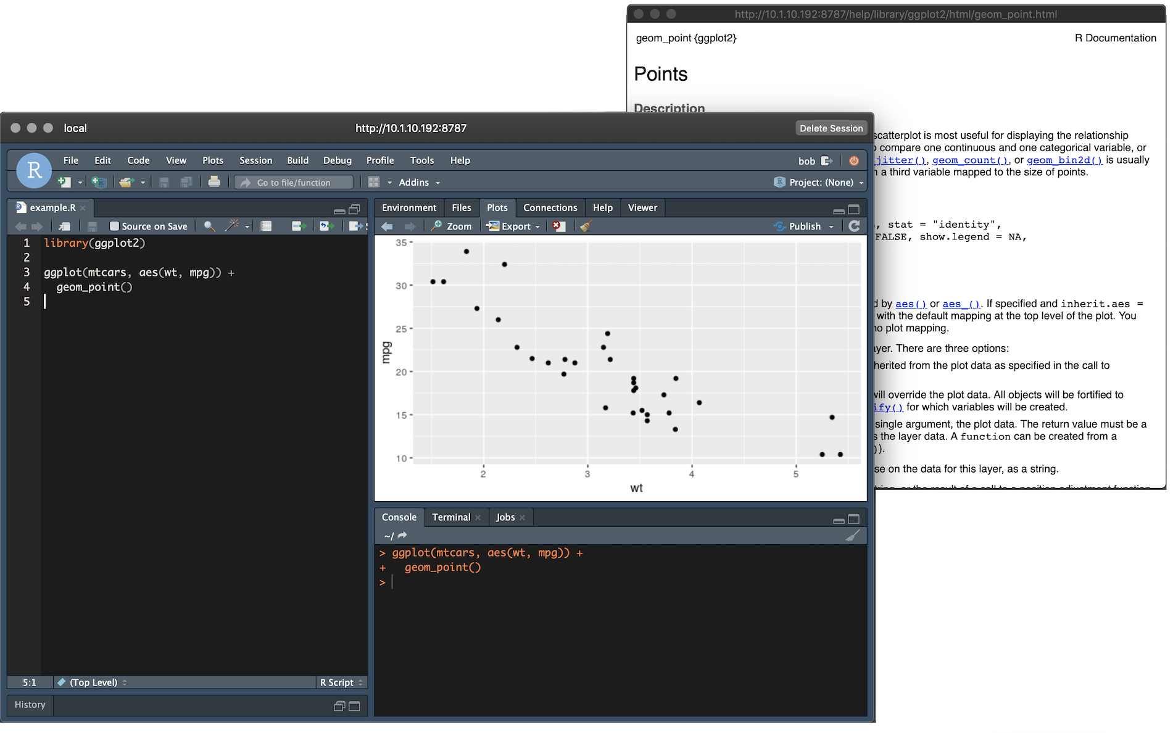This screenshot has height=733, width=1173.
Task: Open the Session menu
Action: click(x=255, y=160)
